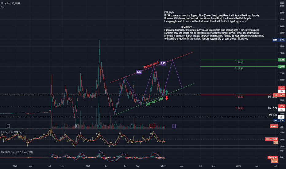Click the leftmost gray earnings E marker
Screen dimensions: 286x169
point(8,126)
